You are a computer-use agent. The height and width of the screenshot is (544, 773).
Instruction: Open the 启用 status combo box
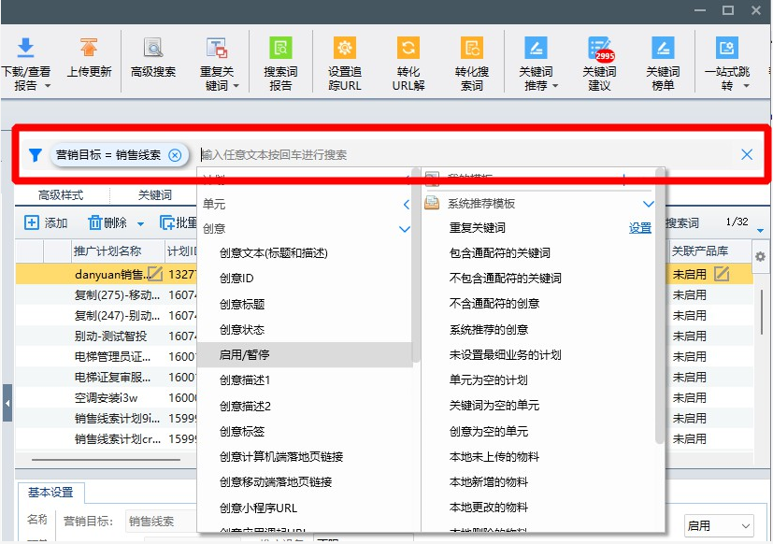(719, 525)
